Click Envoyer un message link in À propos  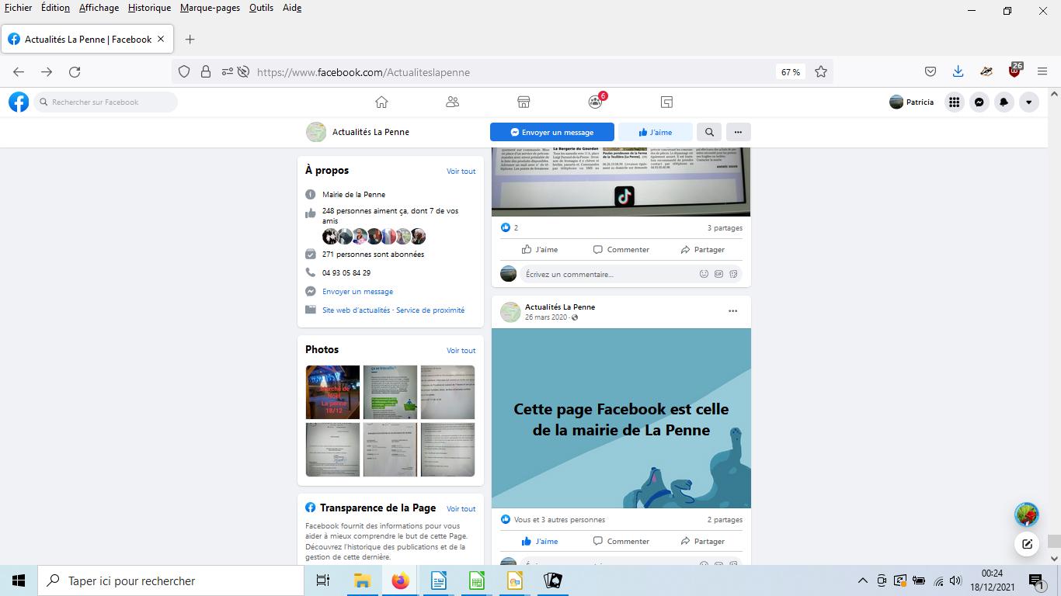click(357, 292)
